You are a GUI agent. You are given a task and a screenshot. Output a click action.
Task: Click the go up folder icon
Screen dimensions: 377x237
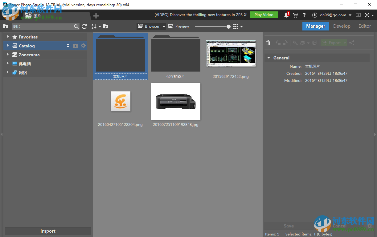click(x=5, y=26)
